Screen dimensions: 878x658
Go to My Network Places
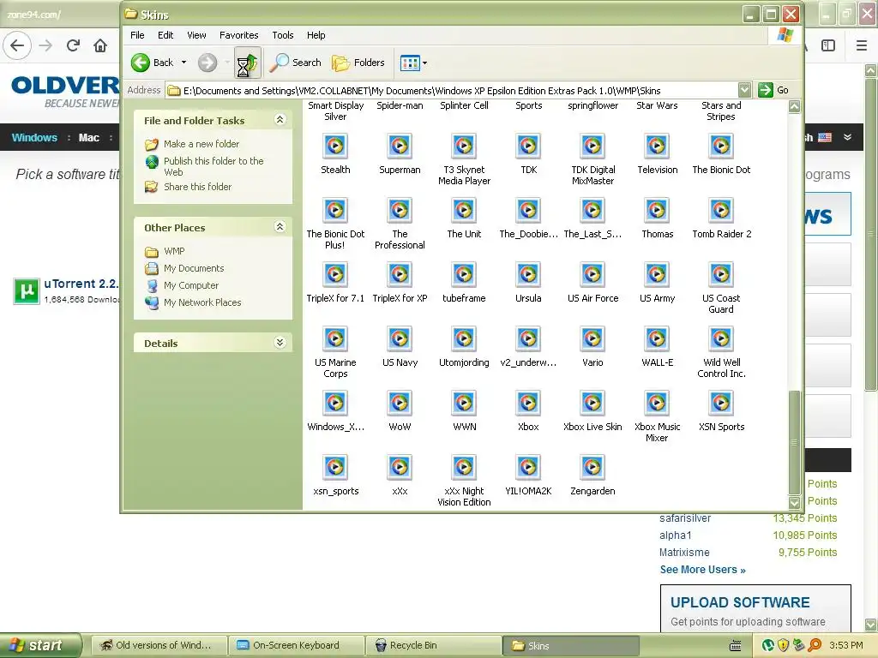(x=202, y=302)
